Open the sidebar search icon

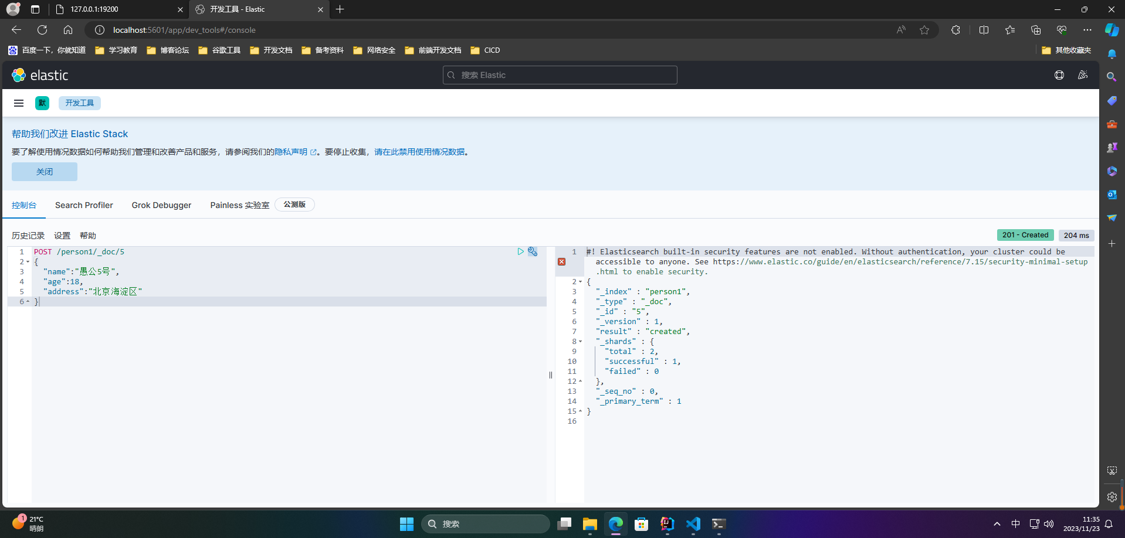click(x=1112, y=77)
